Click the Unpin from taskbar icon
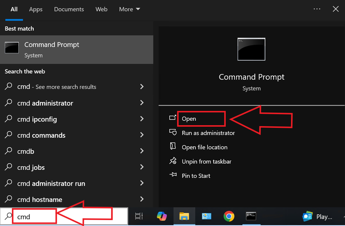Screen dimensions: 345x226 [x=173, y=161]
